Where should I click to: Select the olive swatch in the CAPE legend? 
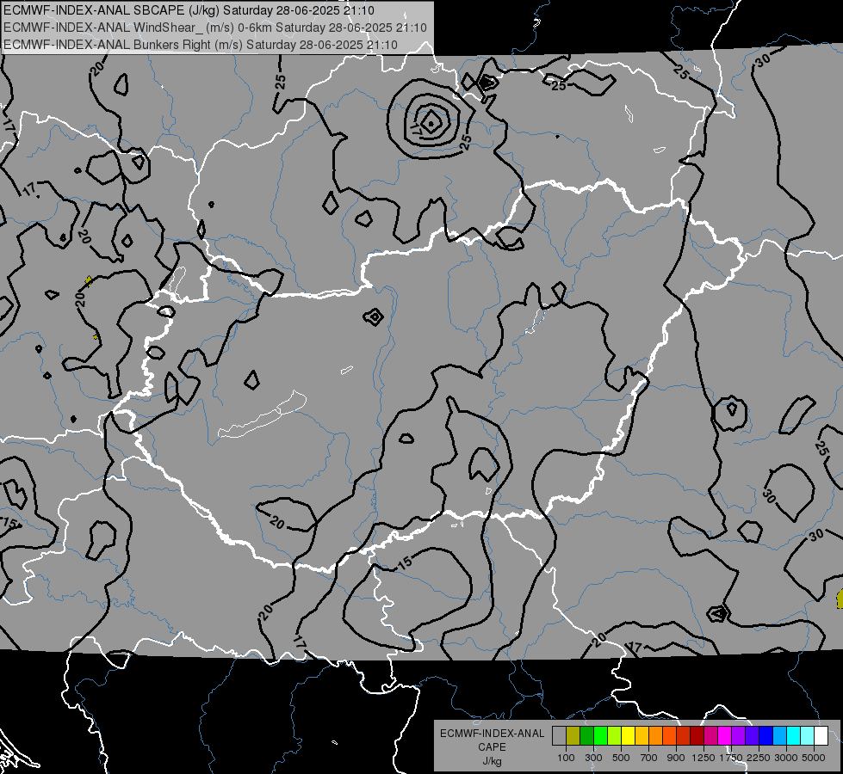573,735
